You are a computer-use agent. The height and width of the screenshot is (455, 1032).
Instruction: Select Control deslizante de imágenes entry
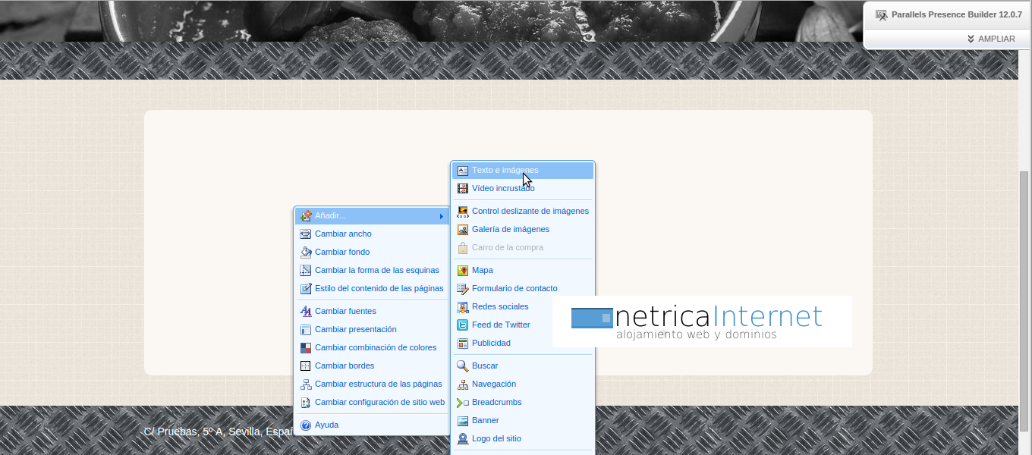point(530,212)
